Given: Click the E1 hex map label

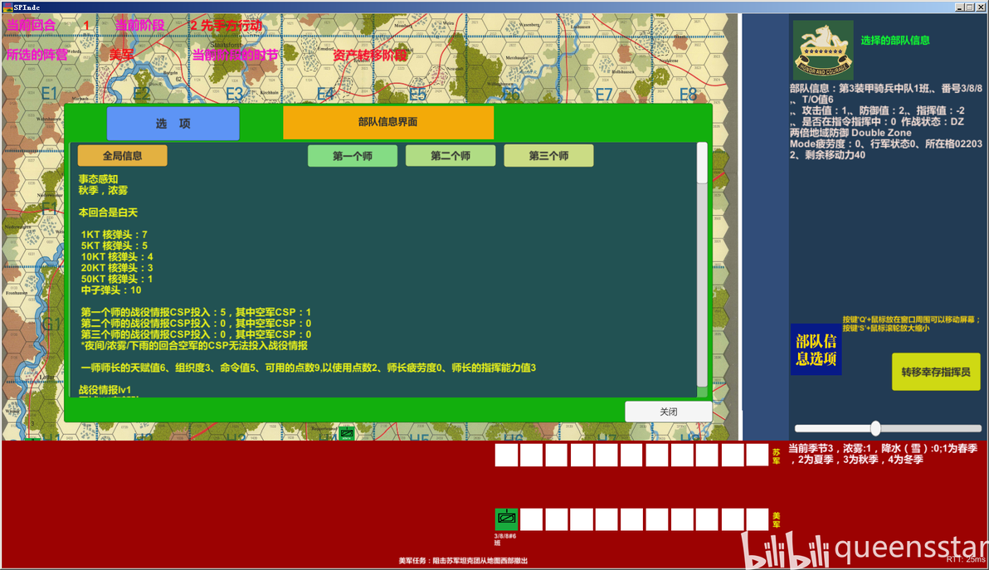Looking at the screenshot, I should tap(49, 94).
